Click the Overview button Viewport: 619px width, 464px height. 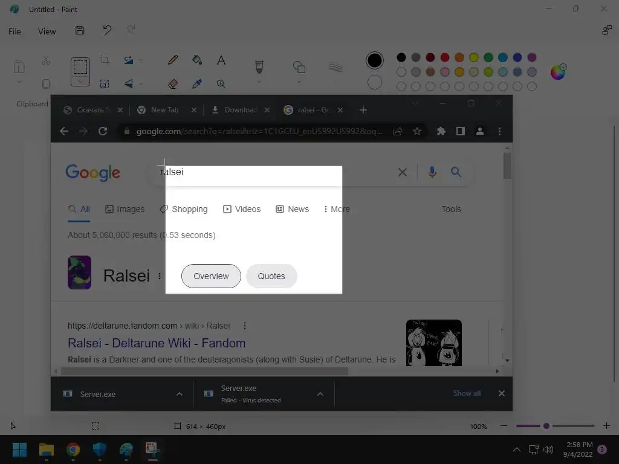pyautogui.click(x=211, y=276)
